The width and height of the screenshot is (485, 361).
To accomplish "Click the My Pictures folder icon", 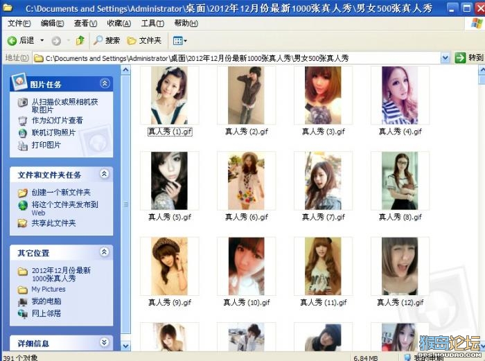I will 23,290.
